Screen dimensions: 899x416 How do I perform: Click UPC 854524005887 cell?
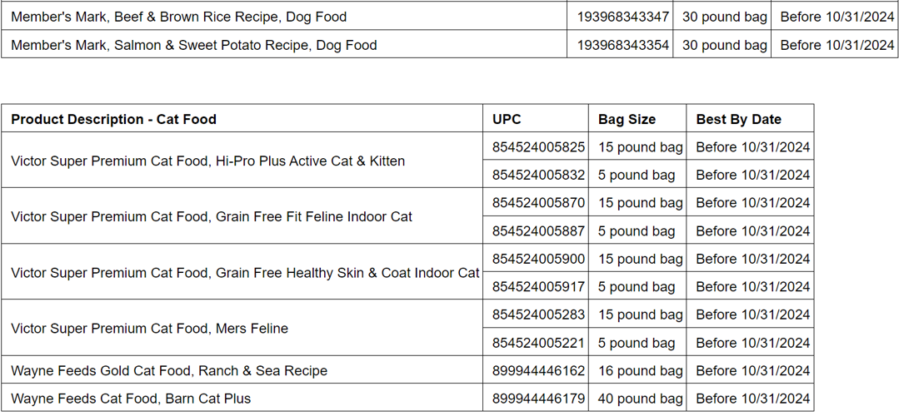538,231
